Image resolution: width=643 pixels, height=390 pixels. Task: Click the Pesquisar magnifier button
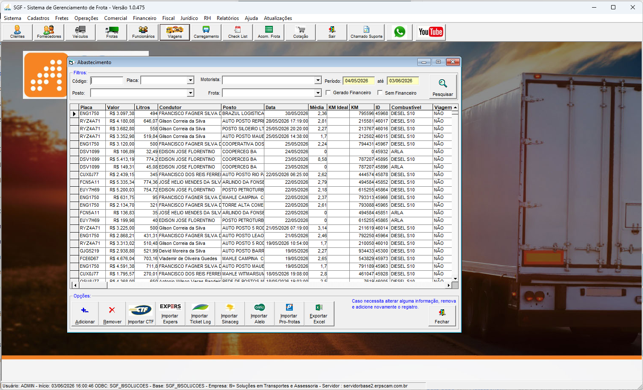pos(443,87)
